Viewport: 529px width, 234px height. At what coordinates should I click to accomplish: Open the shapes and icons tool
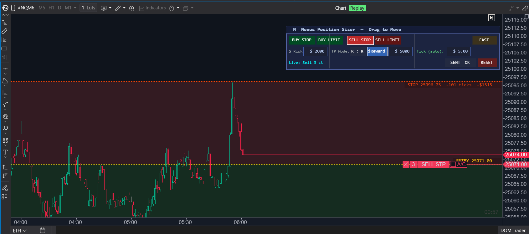[5, 140]
